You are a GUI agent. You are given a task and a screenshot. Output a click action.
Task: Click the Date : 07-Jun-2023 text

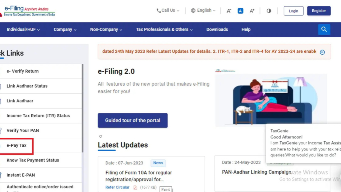(x=124, y=163)
